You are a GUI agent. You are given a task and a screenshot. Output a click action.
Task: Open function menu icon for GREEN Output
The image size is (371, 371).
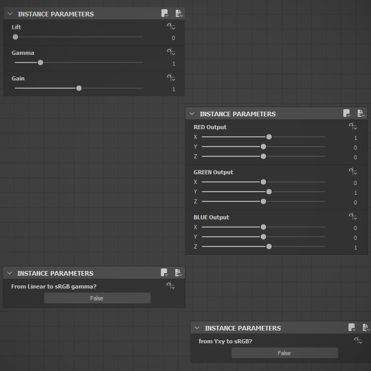[x=353, y=171]
